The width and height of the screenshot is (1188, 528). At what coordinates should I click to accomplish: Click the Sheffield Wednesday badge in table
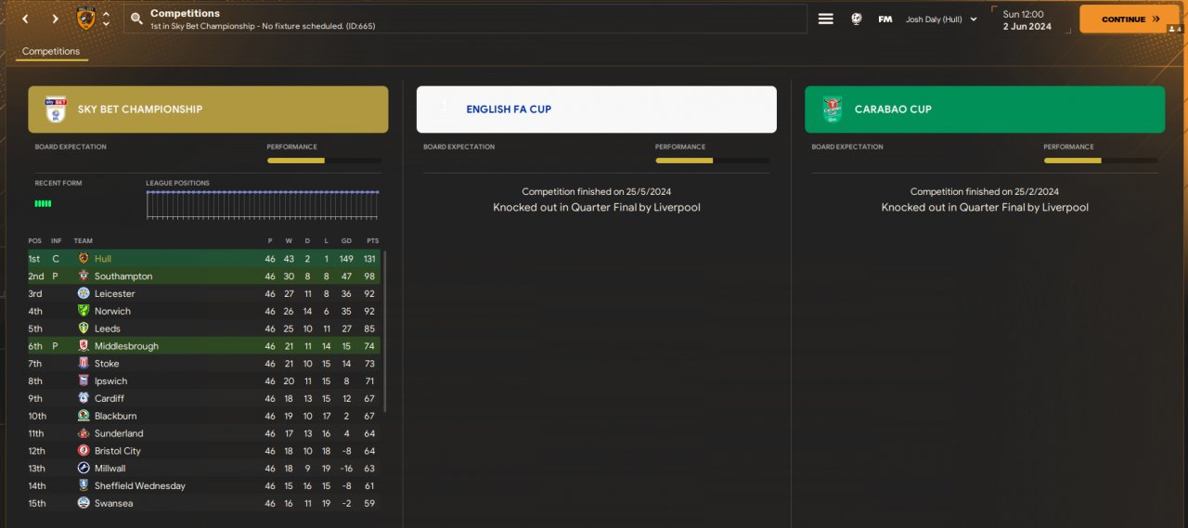pos(84,485)
